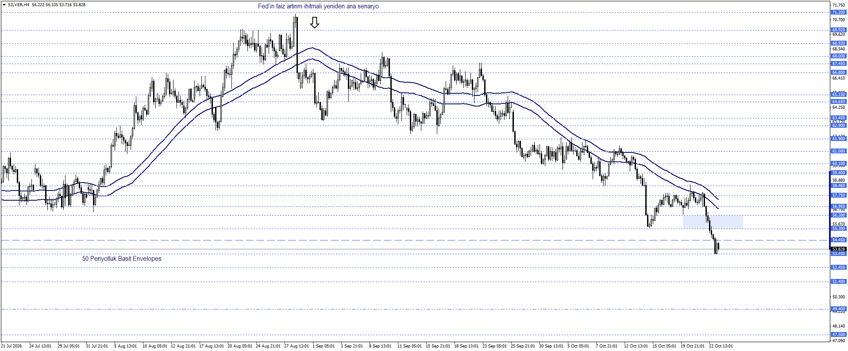Click the 21 Jul 2026 date label
The image size is (848, 351).
tap(12, 346)
